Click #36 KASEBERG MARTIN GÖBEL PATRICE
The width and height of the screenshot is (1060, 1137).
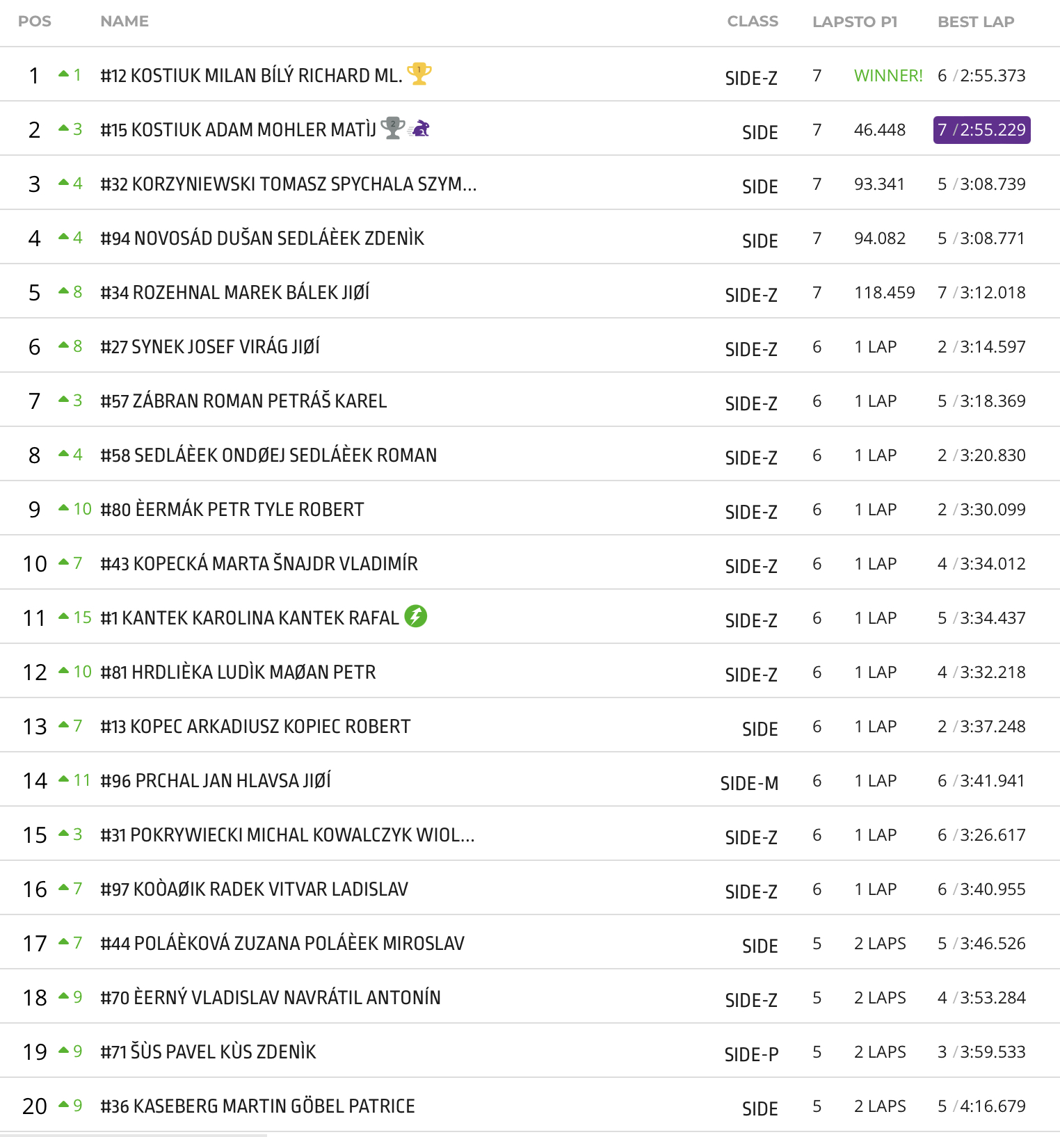[258, 1106]
